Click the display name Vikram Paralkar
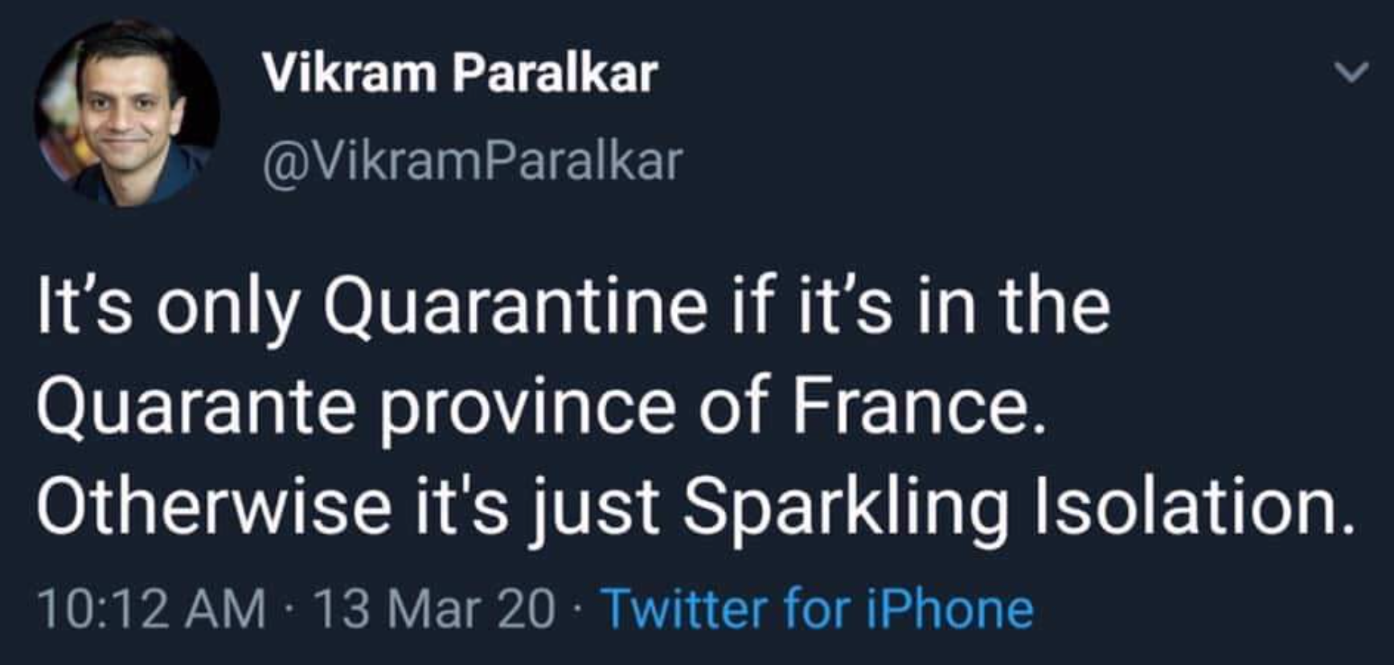 click(x=460, y=74)
